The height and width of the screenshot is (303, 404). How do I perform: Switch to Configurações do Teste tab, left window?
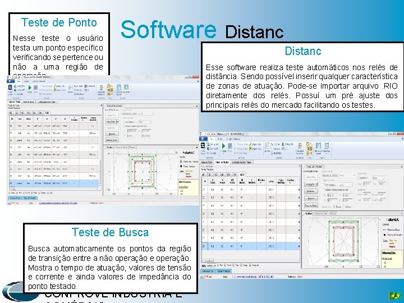47,102
